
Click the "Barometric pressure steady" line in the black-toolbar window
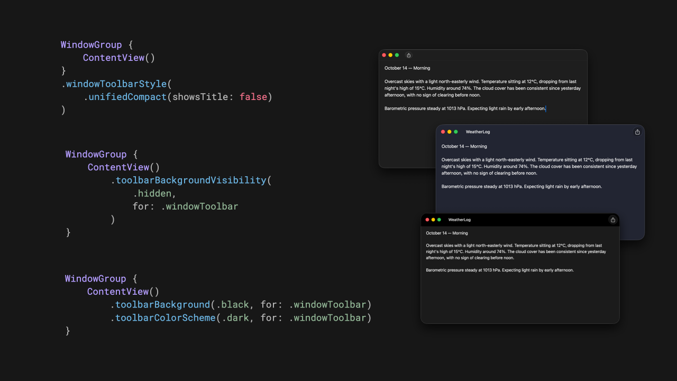pos(500,270)
